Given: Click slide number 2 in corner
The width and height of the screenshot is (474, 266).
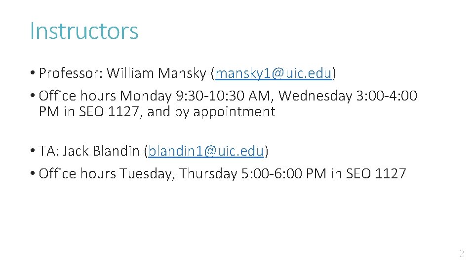Looking at the screenshot, I should click(x=462, y=254).
